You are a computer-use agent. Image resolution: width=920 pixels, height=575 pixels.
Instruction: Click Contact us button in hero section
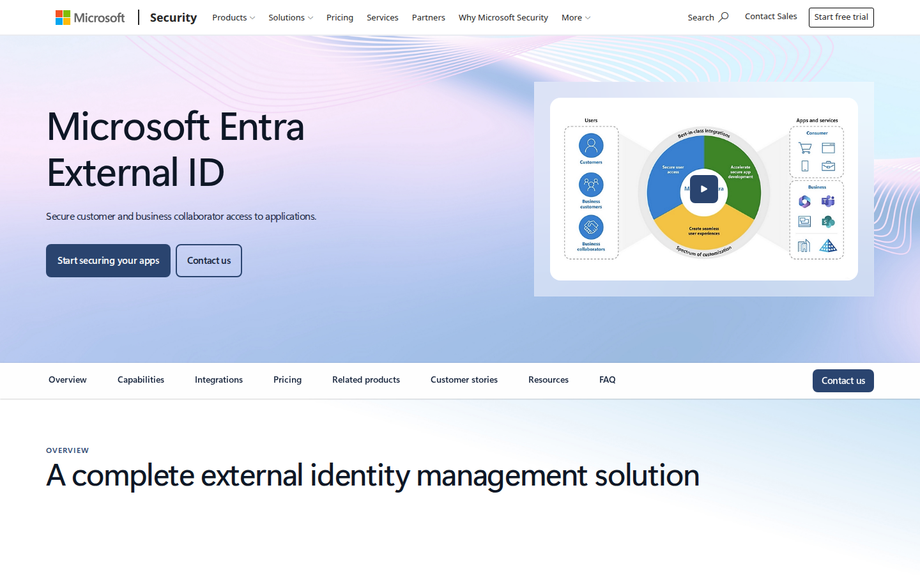coord(209,261)
